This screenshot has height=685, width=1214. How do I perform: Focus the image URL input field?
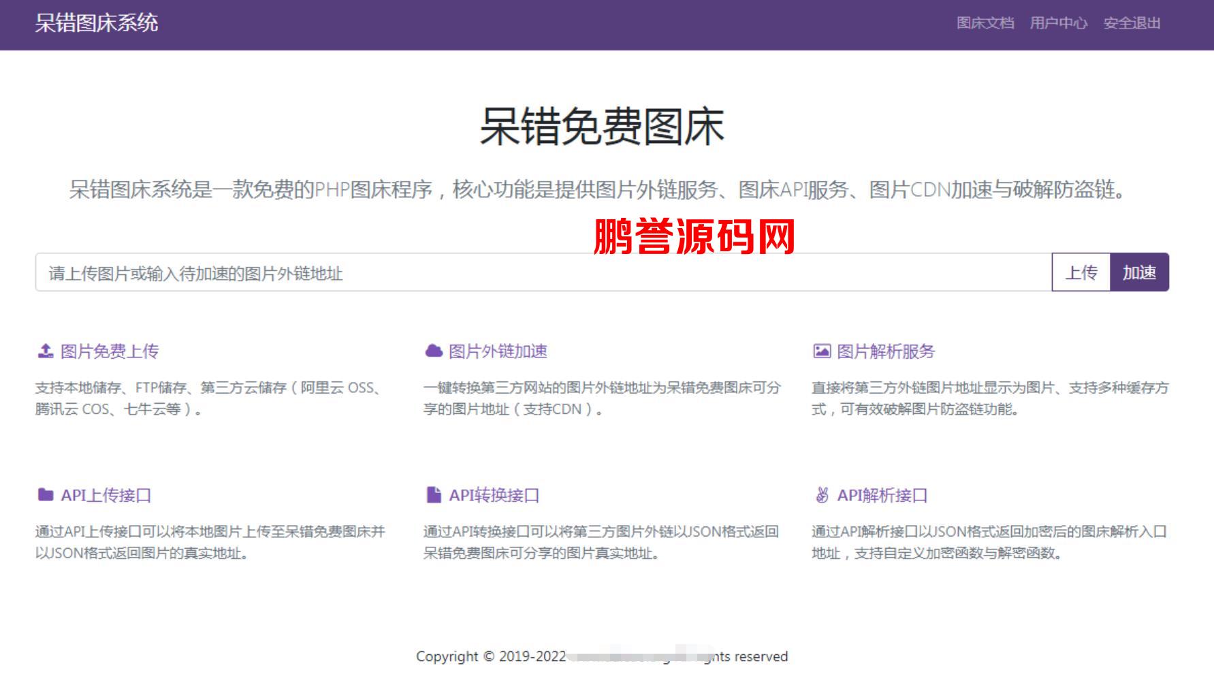(543, 272)
